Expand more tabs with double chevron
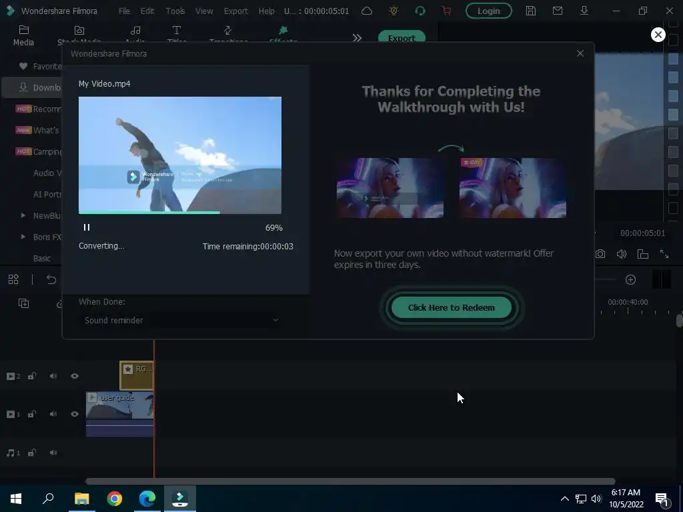 click(x=357, y=38)
